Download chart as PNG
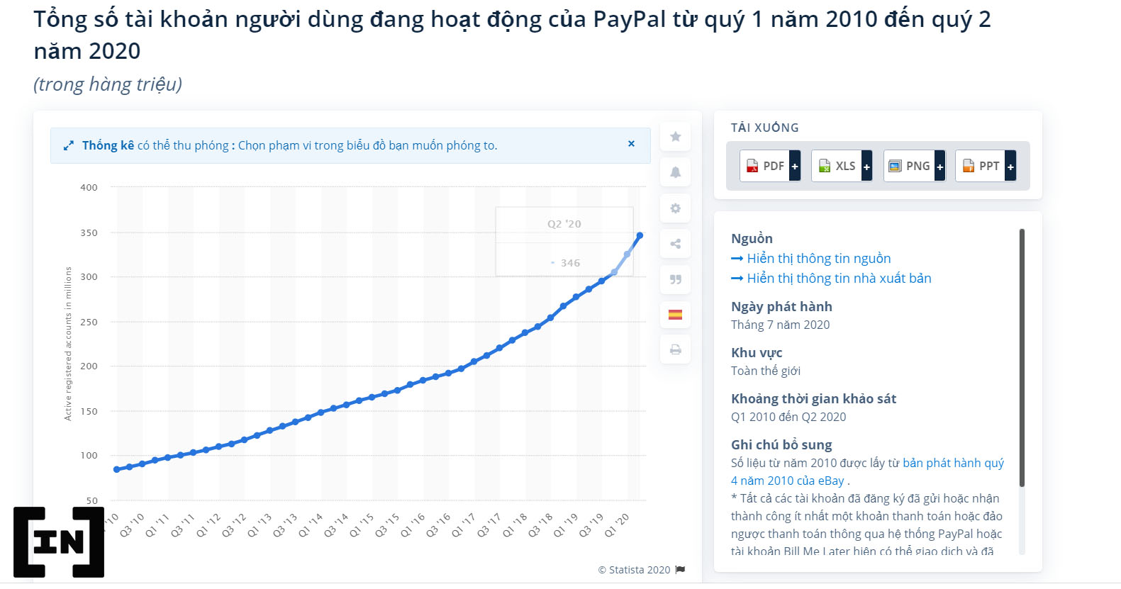The width and height of the screenshot is (1121, 589). [x=909, y=166]
